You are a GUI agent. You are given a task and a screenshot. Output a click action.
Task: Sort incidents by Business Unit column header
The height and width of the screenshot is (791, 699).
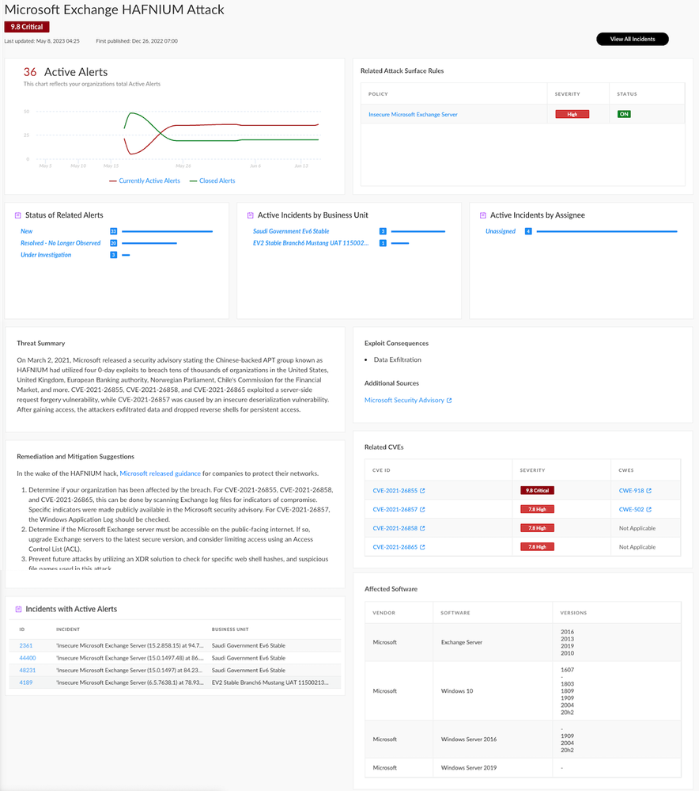(230, 629)
